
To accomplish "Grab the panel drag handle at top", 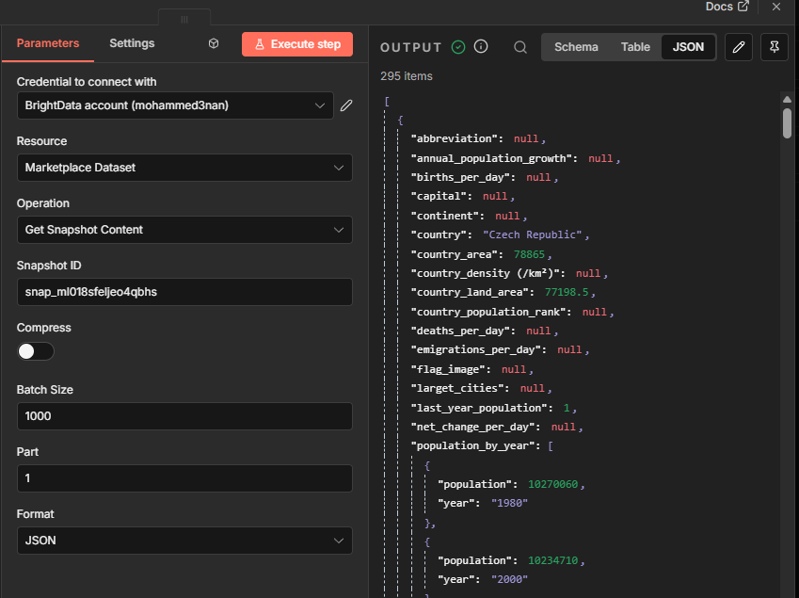I will tap(184, 19).
